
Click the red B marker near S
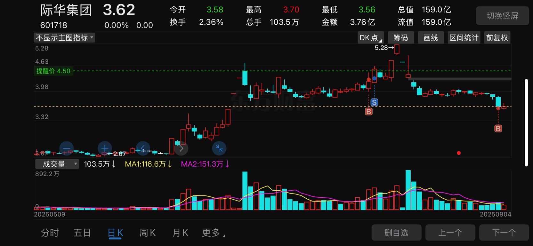pyautogui.click(x=369, y=112)
